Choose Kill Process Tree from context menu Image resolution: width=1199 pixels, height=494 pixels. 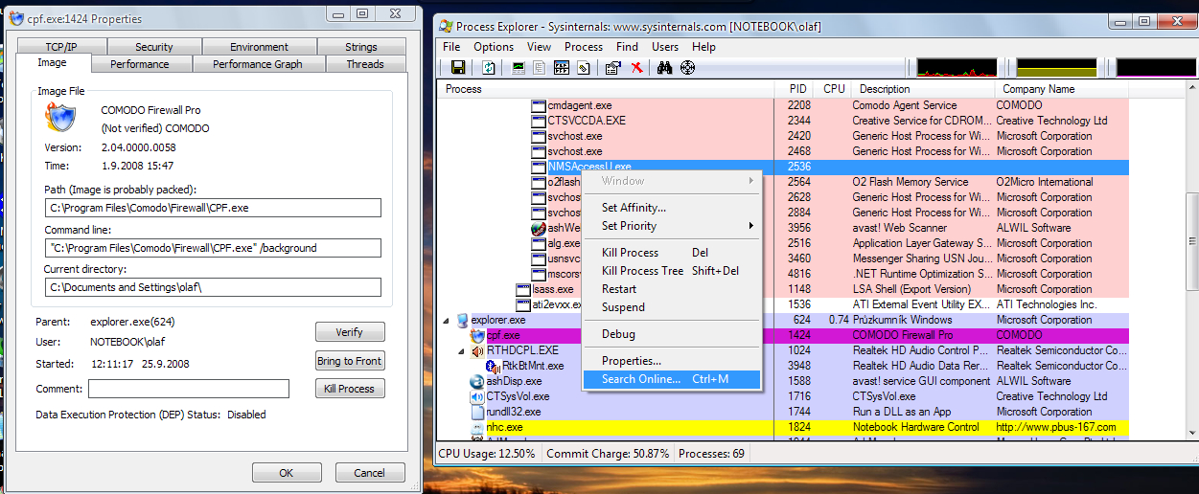672,271
